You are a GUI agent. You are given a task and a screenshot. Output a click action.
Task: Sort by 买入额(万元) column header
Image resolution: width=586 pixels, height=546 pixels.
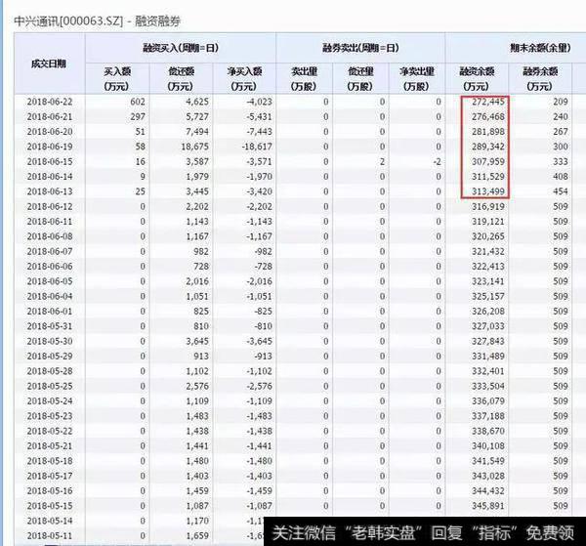[117, 79]
